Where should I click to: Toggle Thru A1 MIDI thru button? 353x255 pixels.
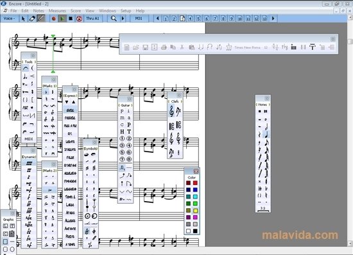(x=92, y=19)
